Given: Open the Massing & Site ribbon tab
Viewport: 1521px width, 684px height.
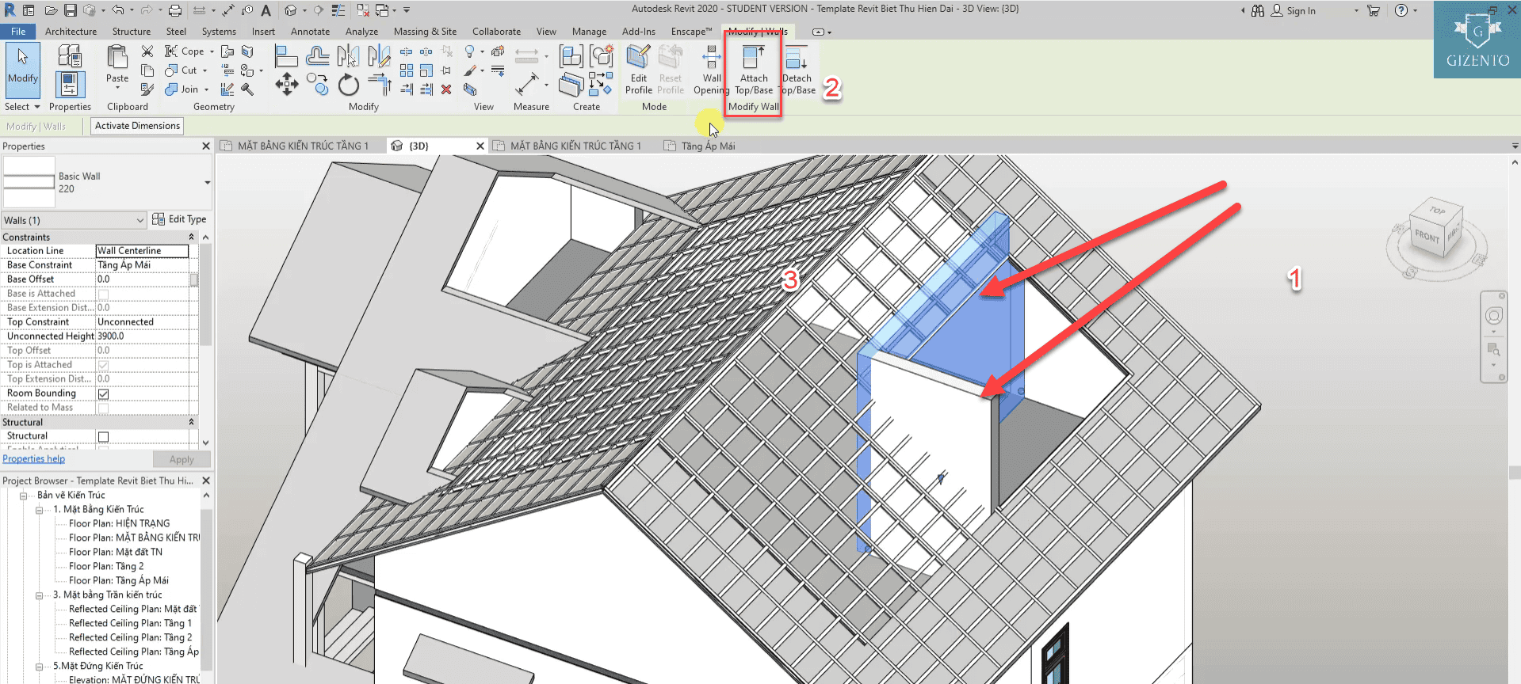Looking at the screenshot, I should [x=425, y=32].
